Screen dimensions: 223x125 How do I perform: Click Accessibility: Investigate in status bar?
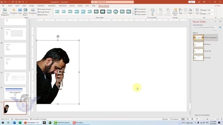(38, 119)
